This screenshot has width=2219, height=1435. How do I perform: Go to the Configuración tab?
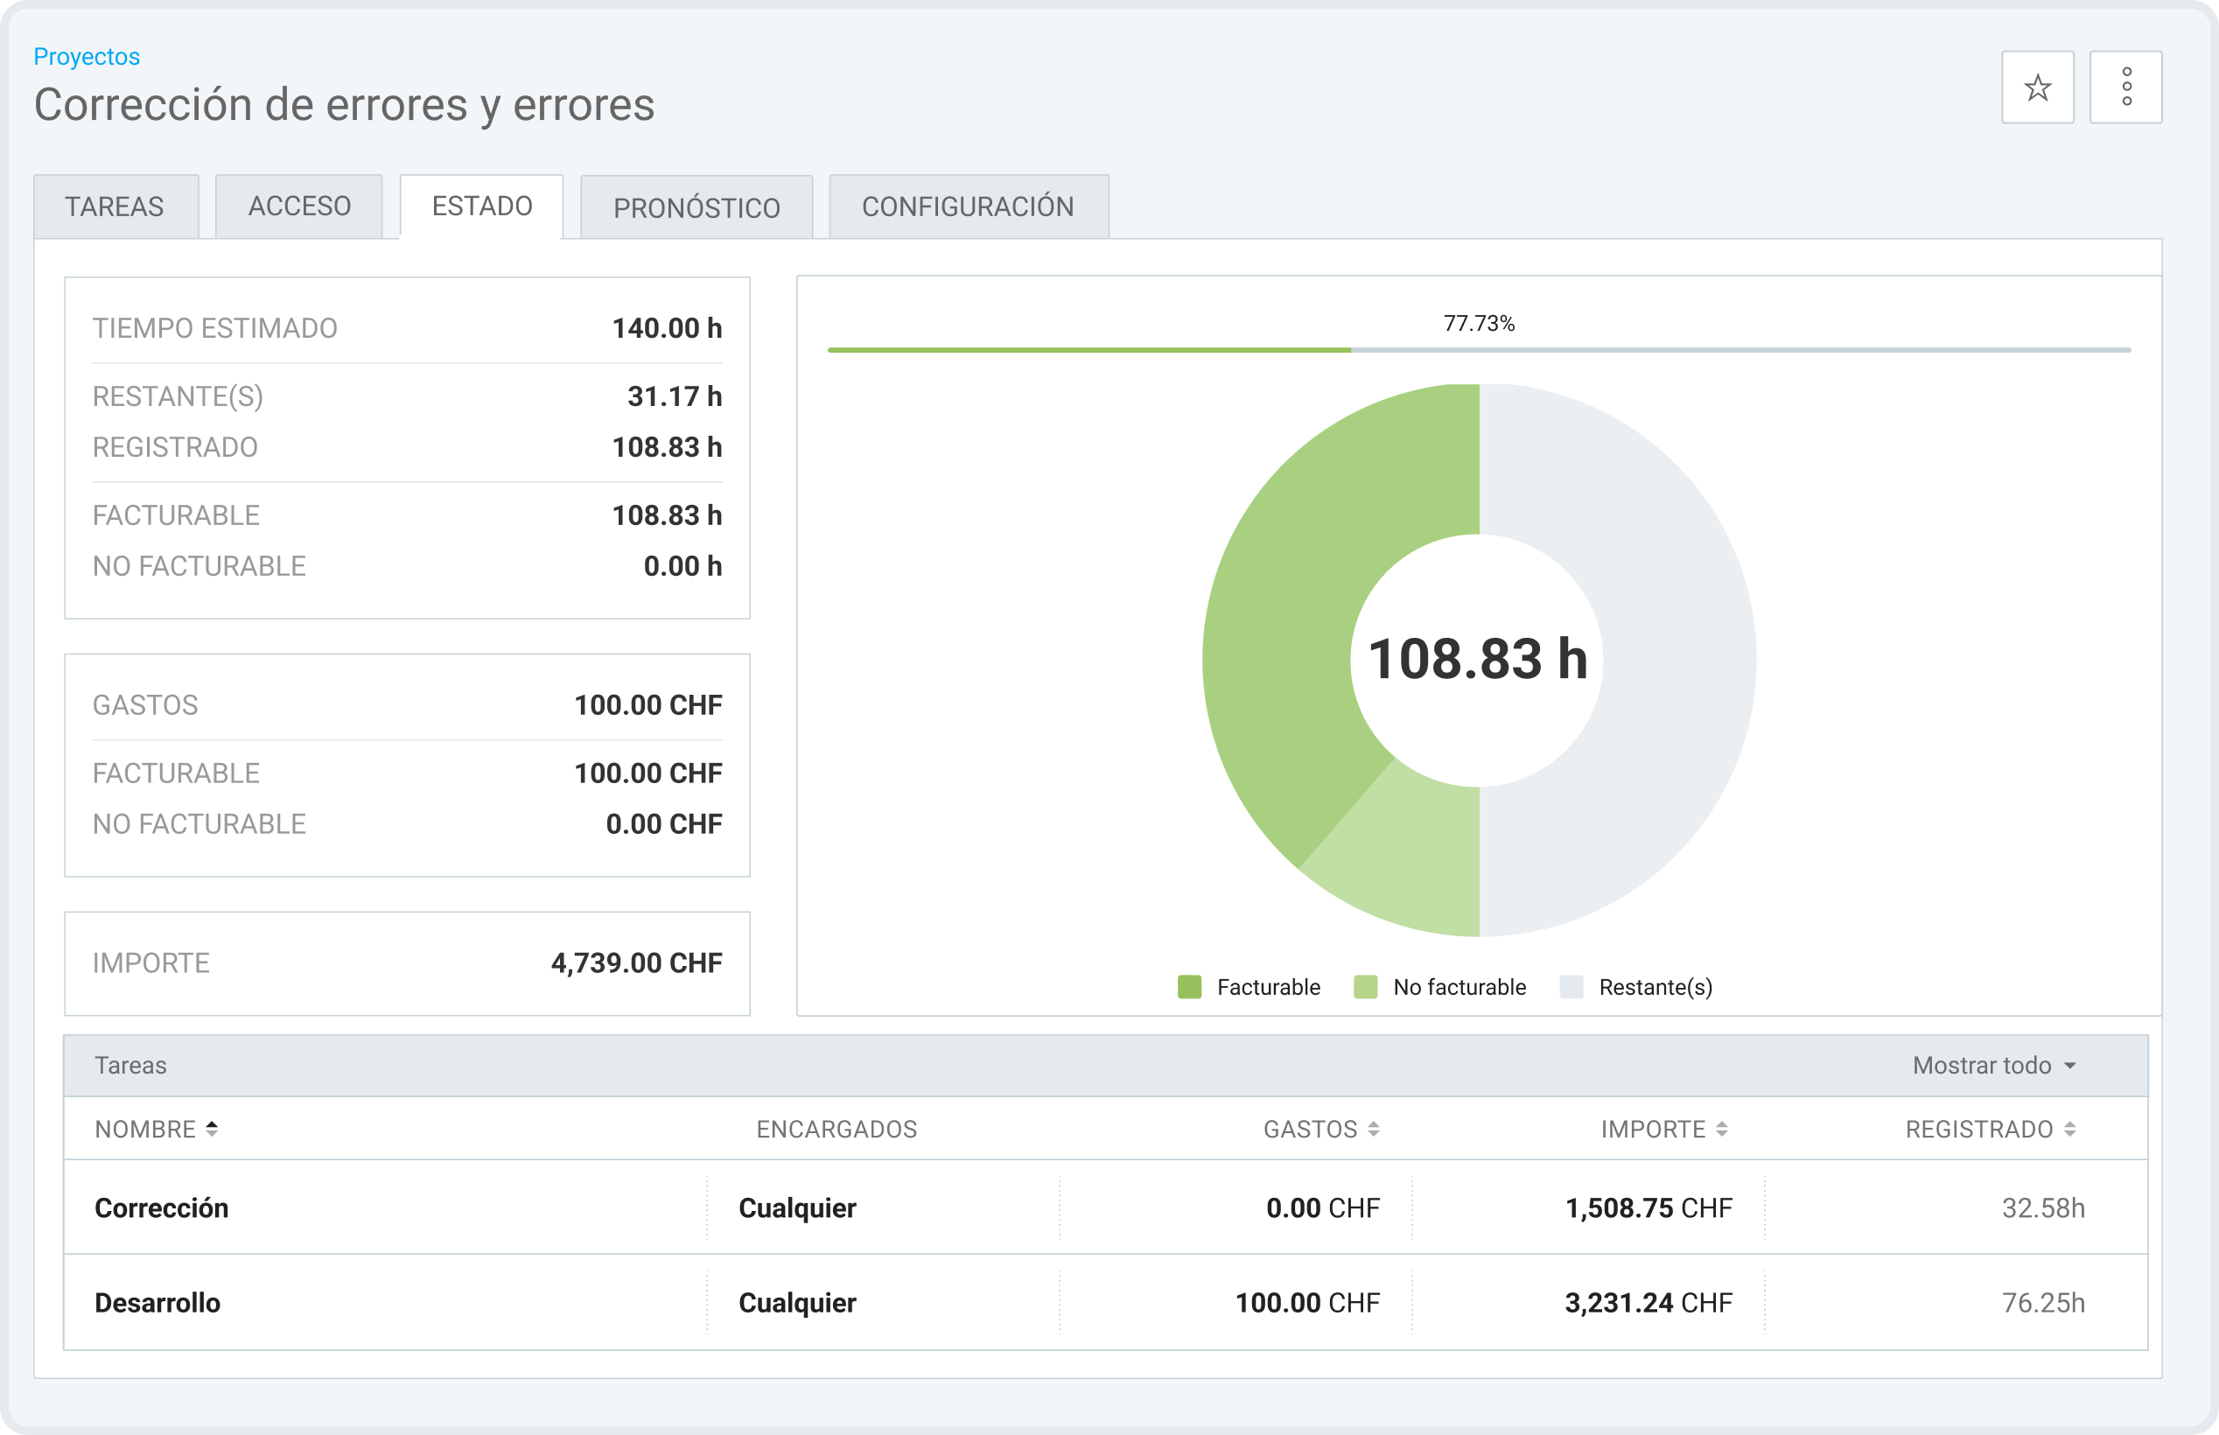pos(968,206)
